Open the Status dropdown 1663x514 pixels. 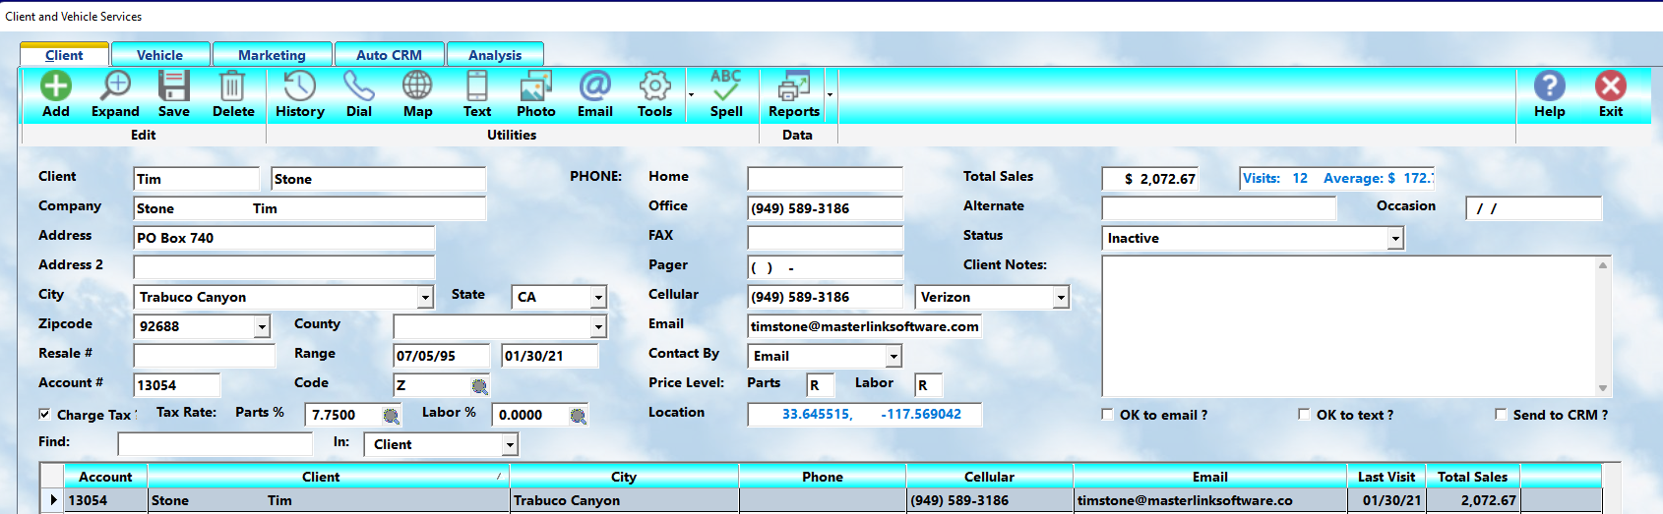[x=1395, y=239]
